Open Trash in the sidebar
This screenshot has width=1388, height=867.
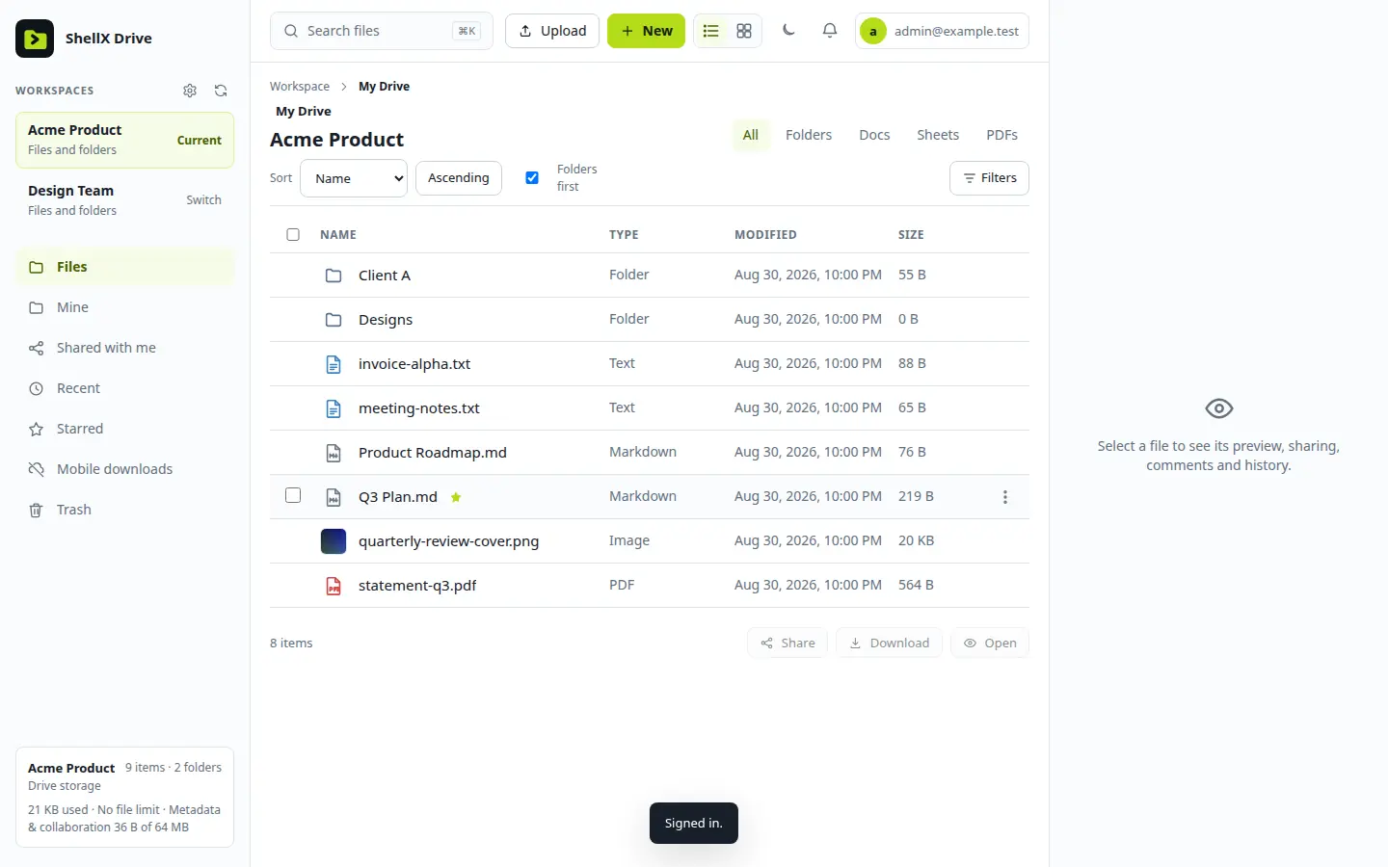click(x=124, y=510)
